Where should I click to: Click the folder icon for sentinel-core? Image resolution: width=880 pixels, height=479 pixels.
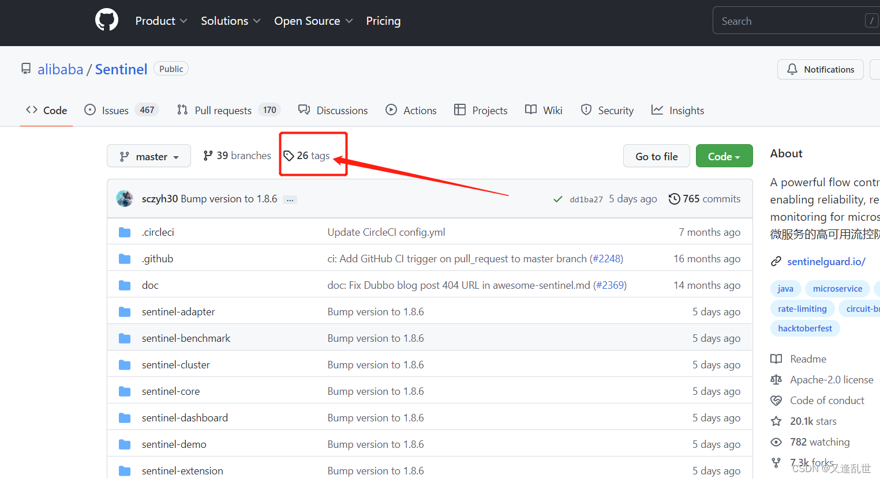[125, 391]
